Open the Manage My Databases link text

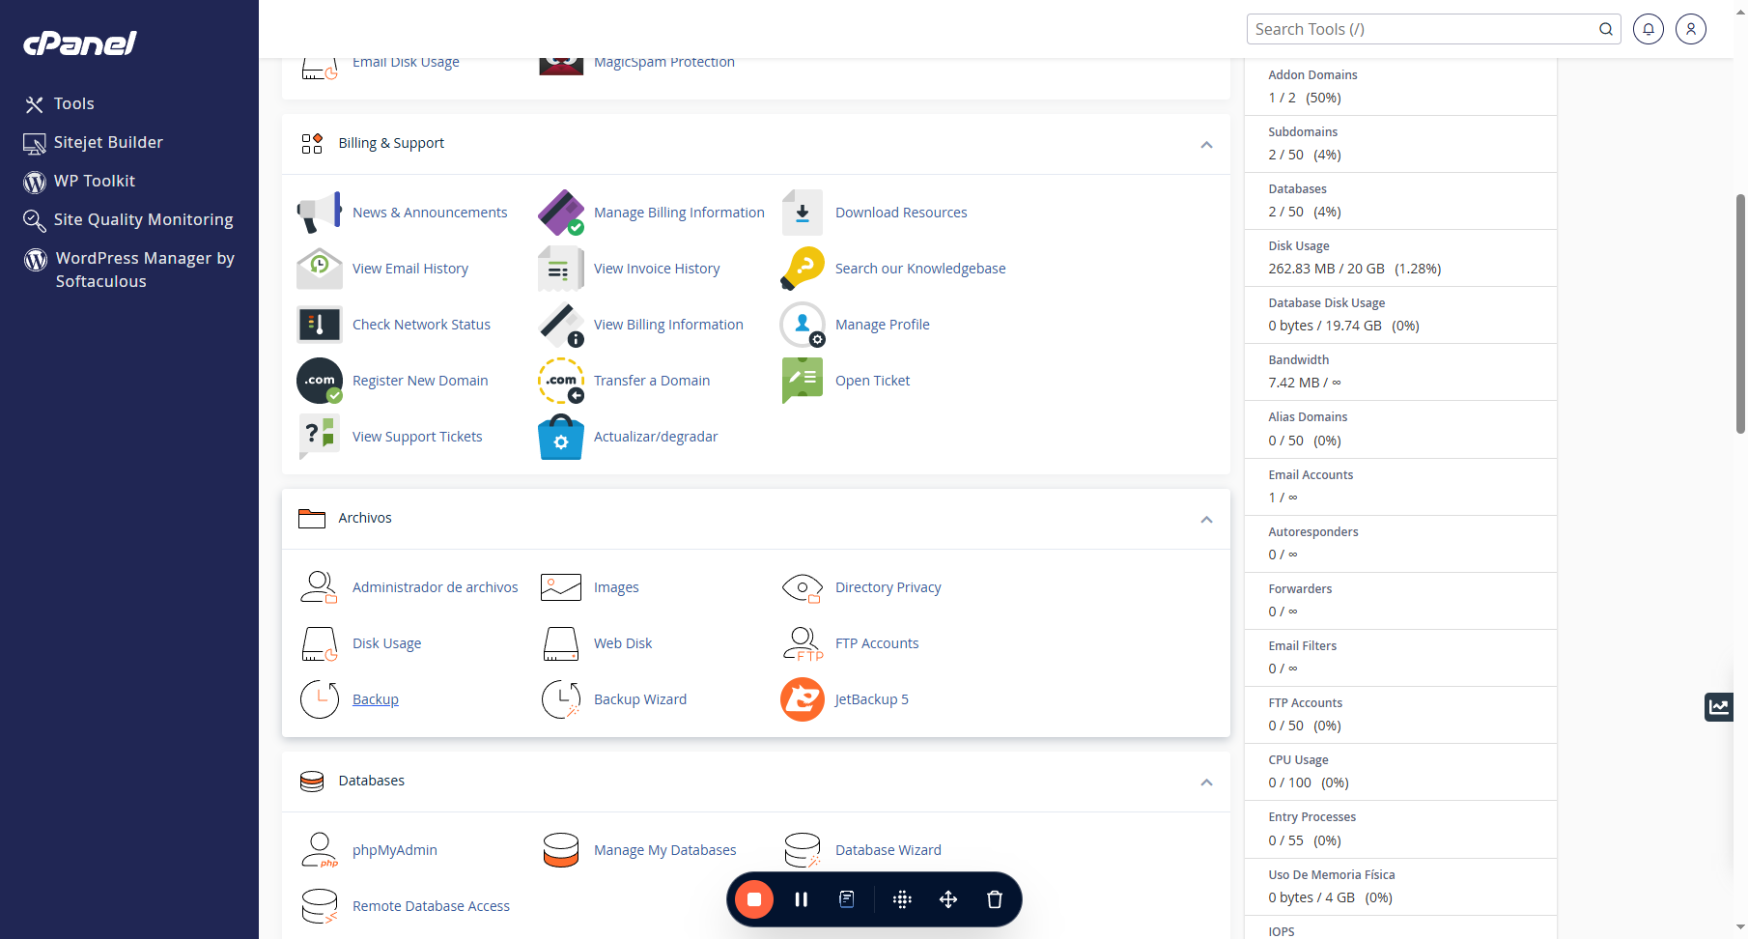tap(665, 850)
